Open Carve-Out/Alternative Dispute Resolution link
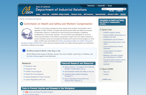This screenshot has width=146, height=95. click(113, 47)
